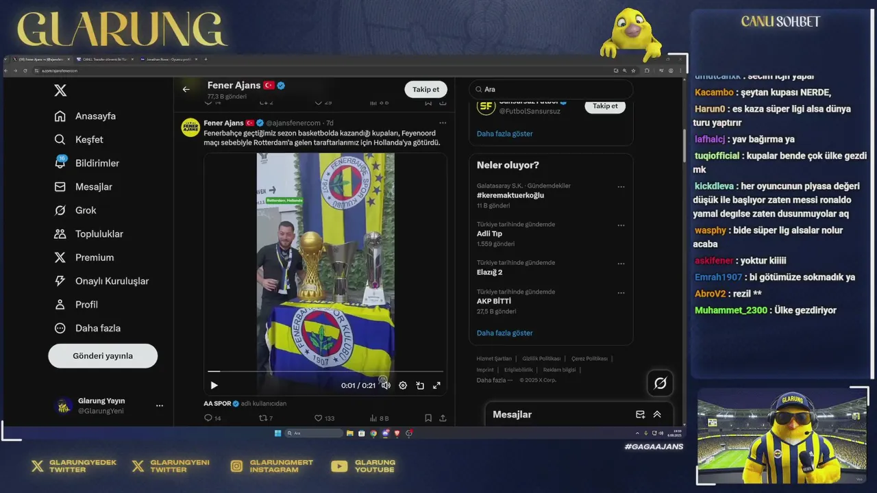Open the floating Grok button
The height and width of the screenshot is (493, 877).
point(660,383)
